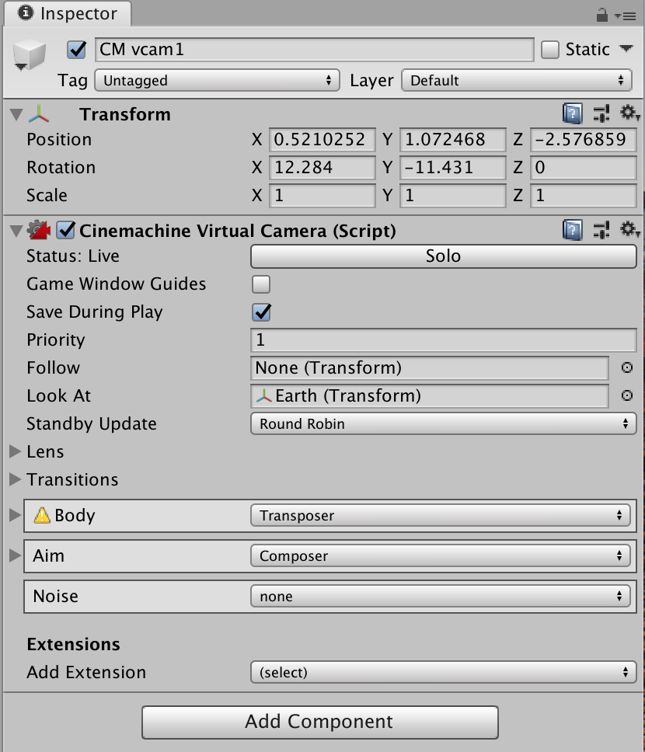Open Transform component presets

tap(601, 113)
